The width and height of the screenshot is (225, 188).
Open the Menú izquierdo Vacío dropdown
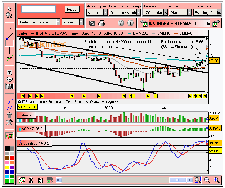pyautogui.click(x=97, y=12)
